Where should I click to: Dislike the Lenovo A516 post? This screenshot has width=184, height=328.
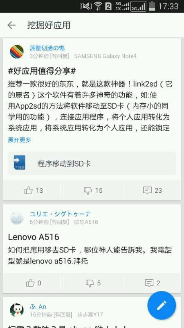tap(93, 283)
